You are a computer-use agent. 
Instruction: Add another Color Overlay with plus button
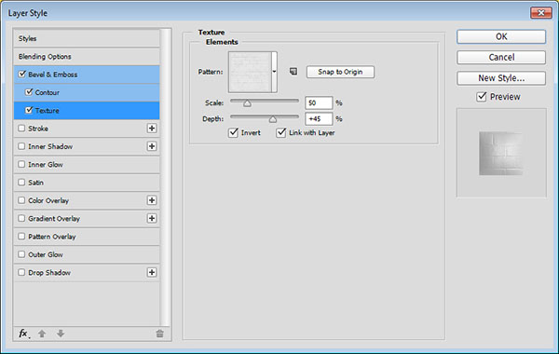point(152,200)
